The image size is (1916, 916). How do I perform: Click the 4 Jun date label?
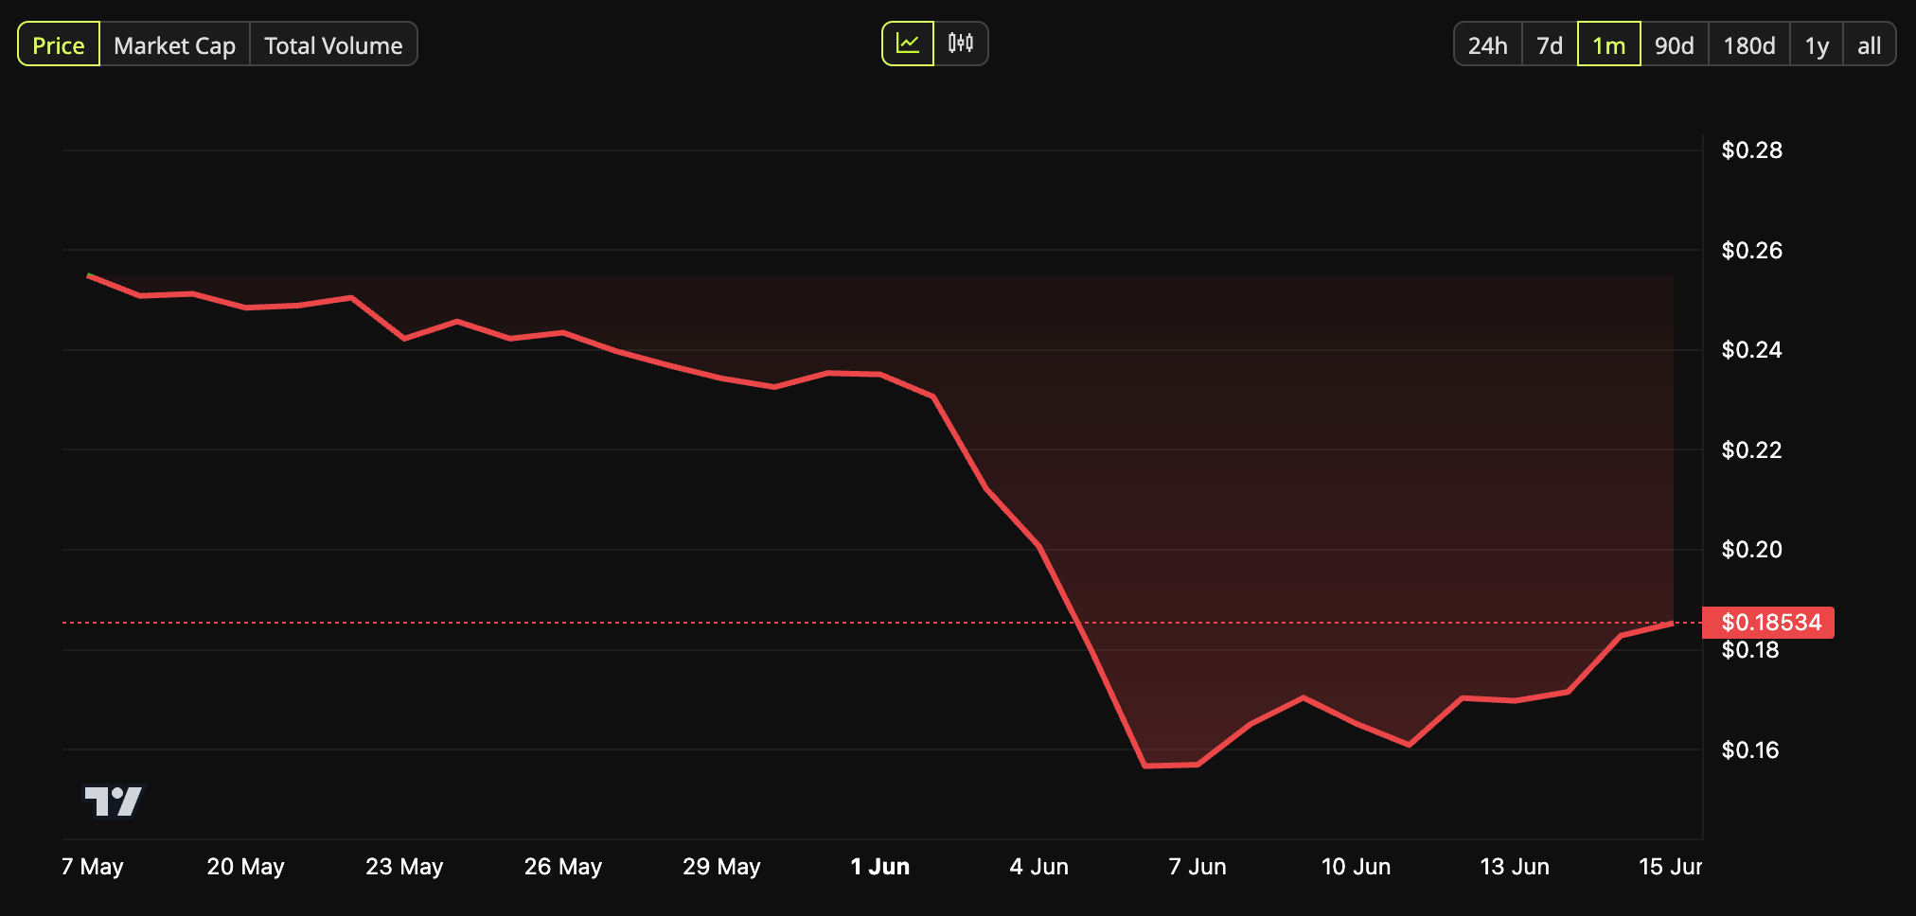pyautogui.click(x=1038, y=867)
